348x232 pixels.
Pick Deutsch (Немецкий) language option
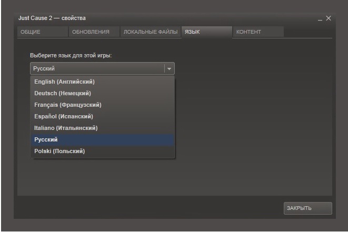click(x=102, y=93)
